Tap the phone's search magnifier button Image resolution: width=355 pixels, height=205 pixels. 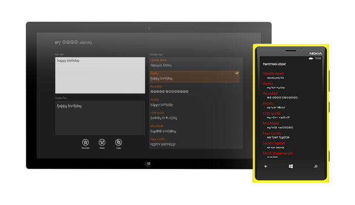pos(315,166)
